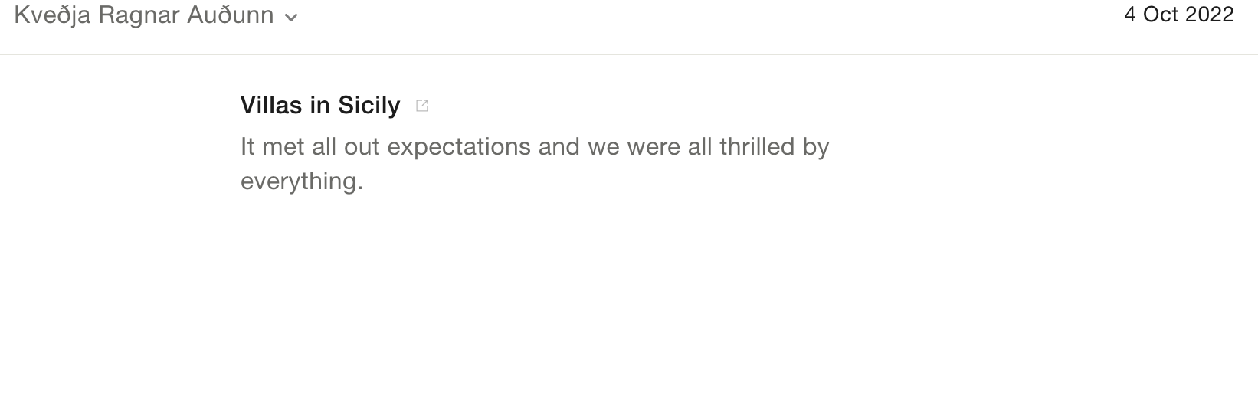Click the word 'Villas' in the heading
Image resolution: width=1258 pixels, height=412 pixels.
[271, 105]
